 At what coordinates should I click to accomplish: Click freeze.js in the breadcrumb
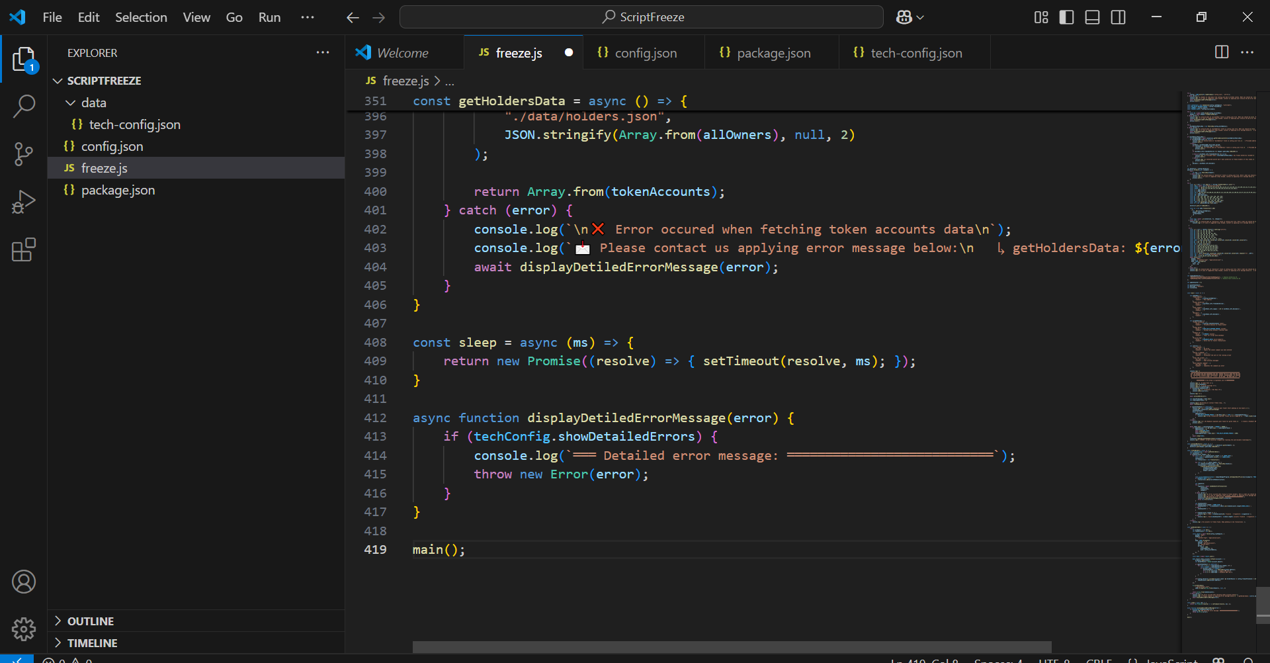tap(405, 81)
